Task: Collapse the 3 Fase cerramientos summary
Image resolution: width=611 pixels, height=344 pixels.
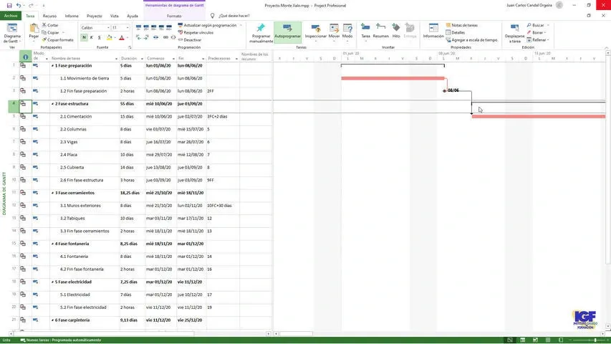Action: (x=52, y=193)
